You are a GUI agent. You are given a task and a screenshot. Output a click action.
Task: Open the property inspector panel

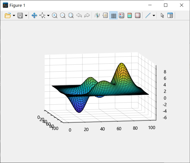point(170,15)
